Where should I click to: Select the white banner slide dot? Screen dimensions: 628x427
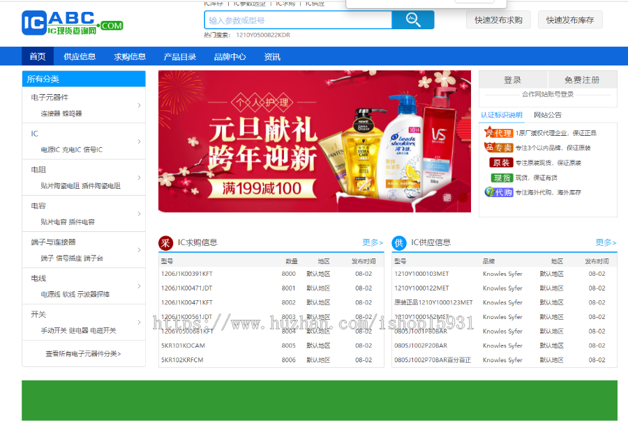point(447,198)
